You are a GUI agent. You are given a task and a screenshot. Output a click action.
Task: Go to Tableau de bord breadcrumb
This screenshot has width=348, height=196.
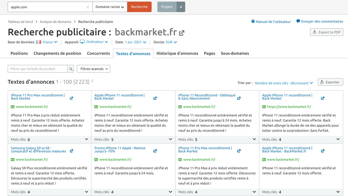click(x=20, y=22)
